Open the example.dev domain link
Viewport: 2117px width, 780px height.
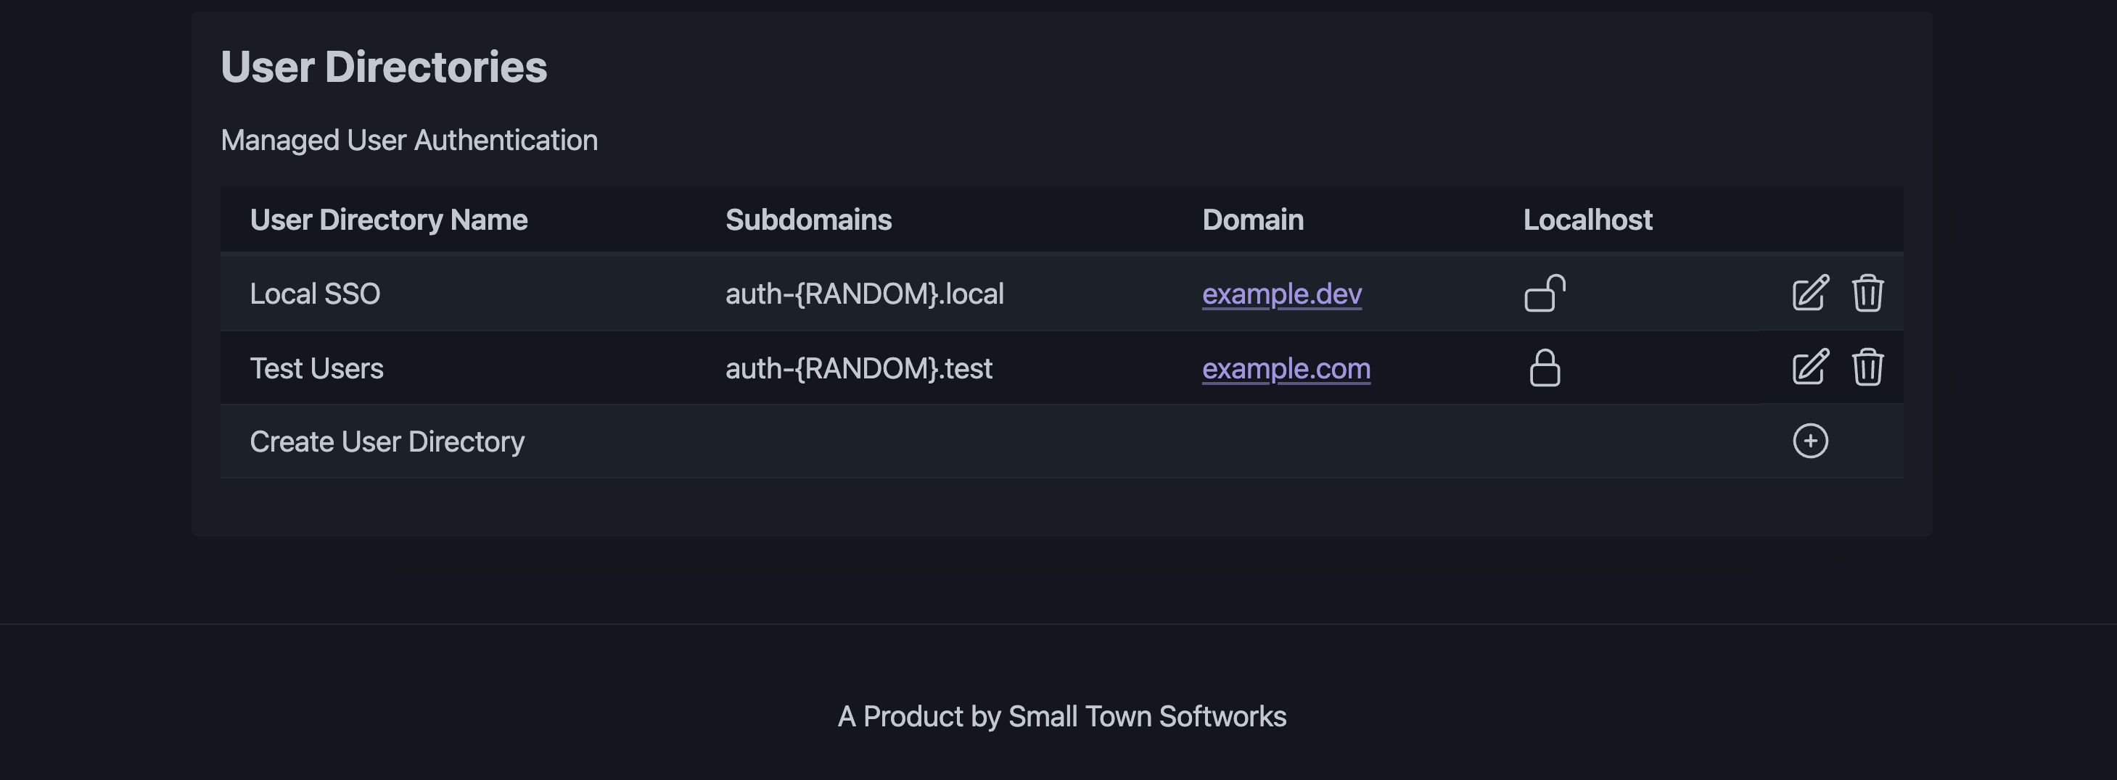click(x=1281, y=293)
